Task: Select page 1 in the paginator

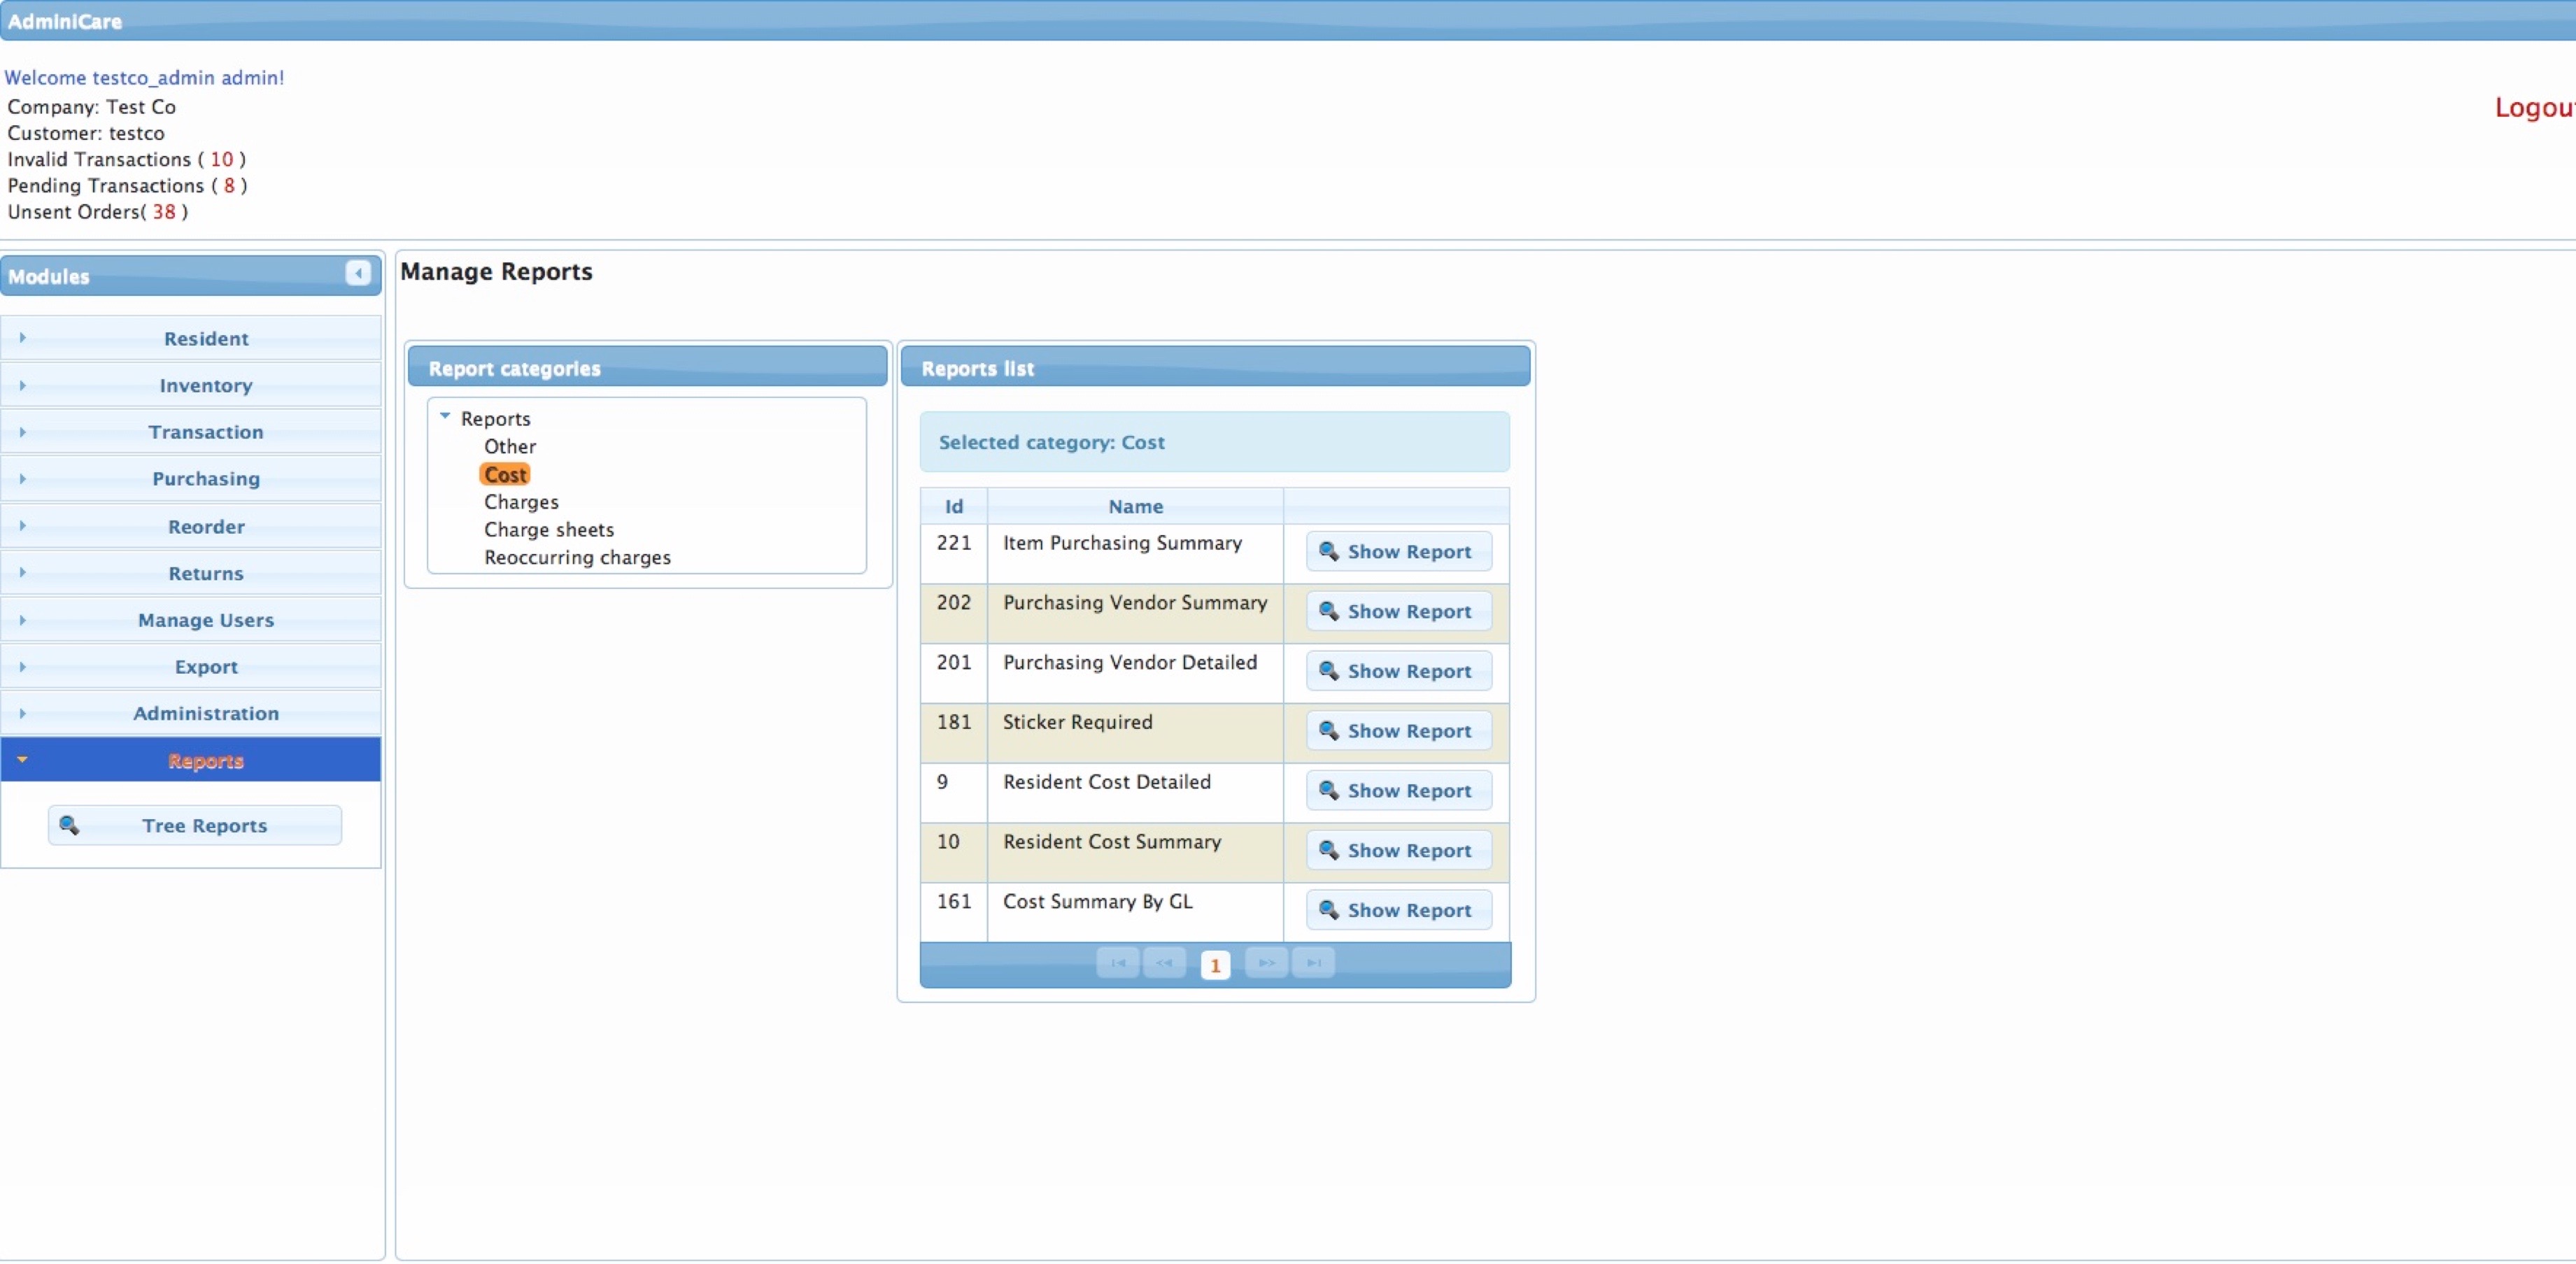Action: 1215,965
